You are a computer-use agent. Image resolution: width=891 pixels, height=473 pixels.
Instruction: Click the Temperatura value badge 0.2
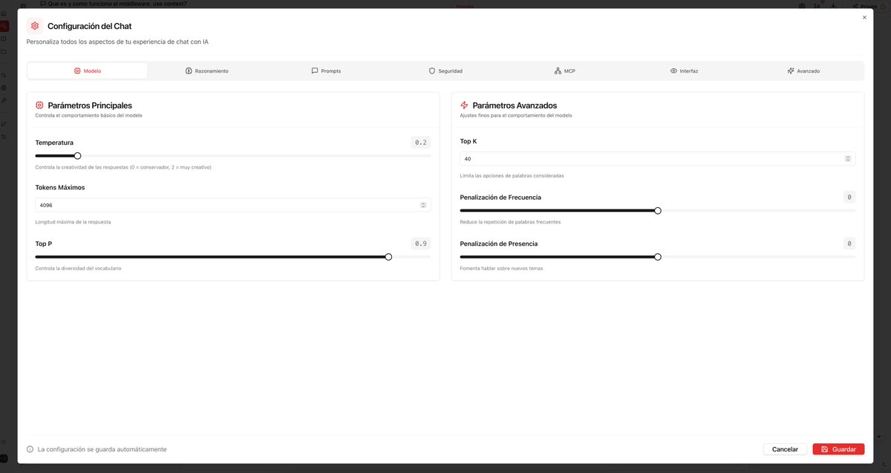[421, 143]
